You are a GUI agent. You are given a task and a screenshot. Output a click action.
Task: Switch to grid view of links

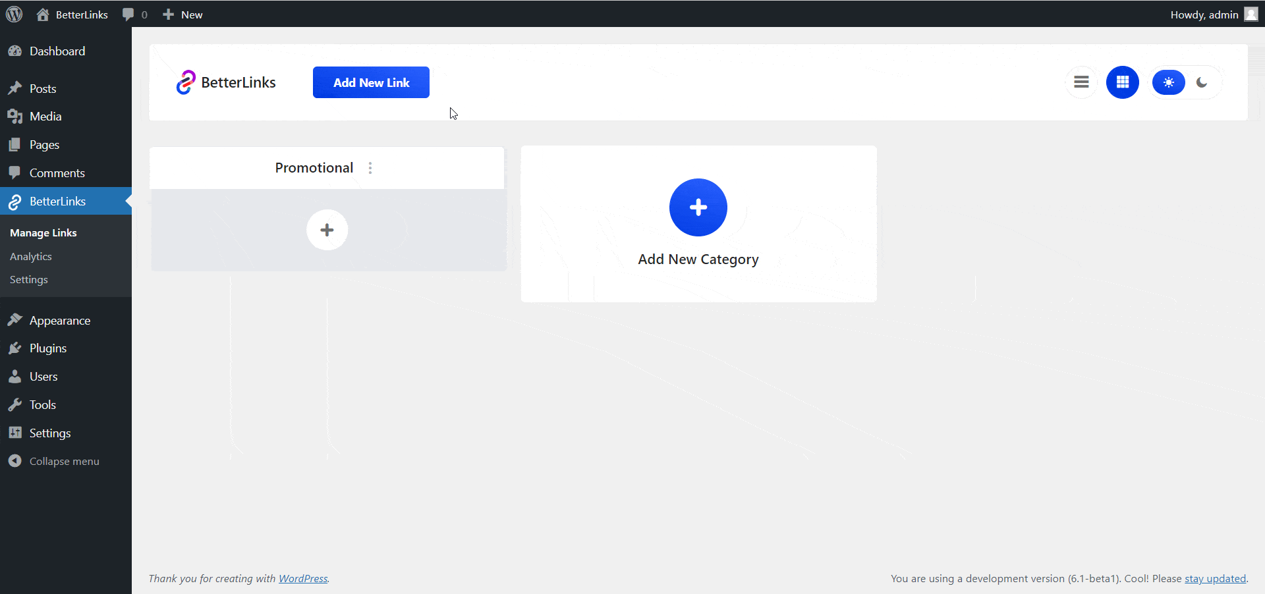point(1122,82)
